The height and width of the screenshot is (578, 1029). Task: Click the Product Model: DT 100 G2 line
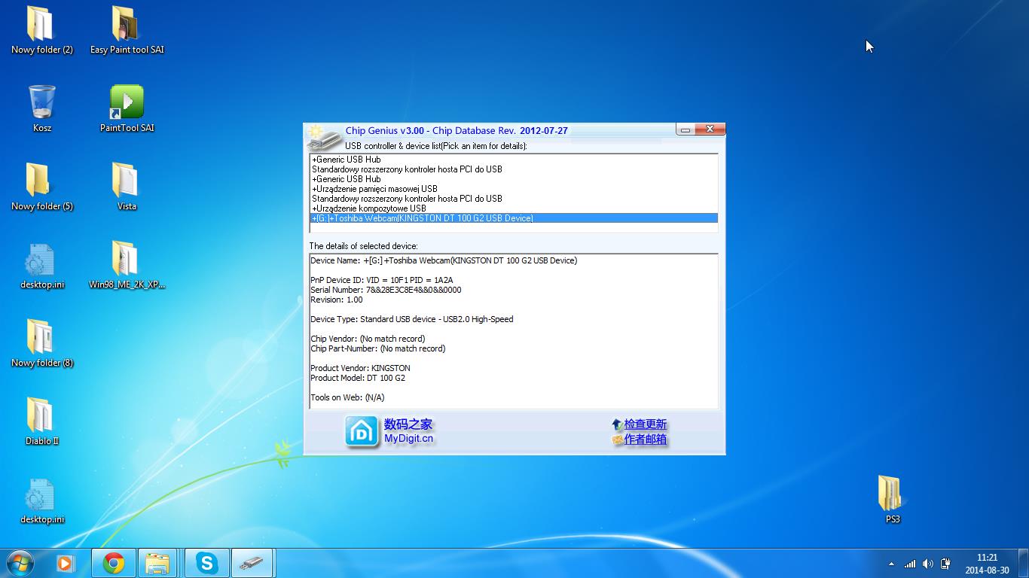click(x=358, y=378)
